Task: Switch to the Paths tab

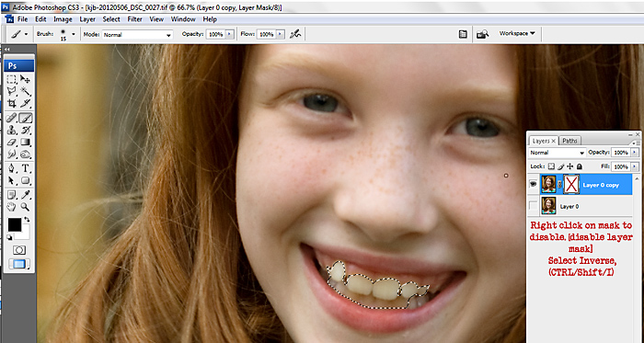Action: [x=569, y=141]
